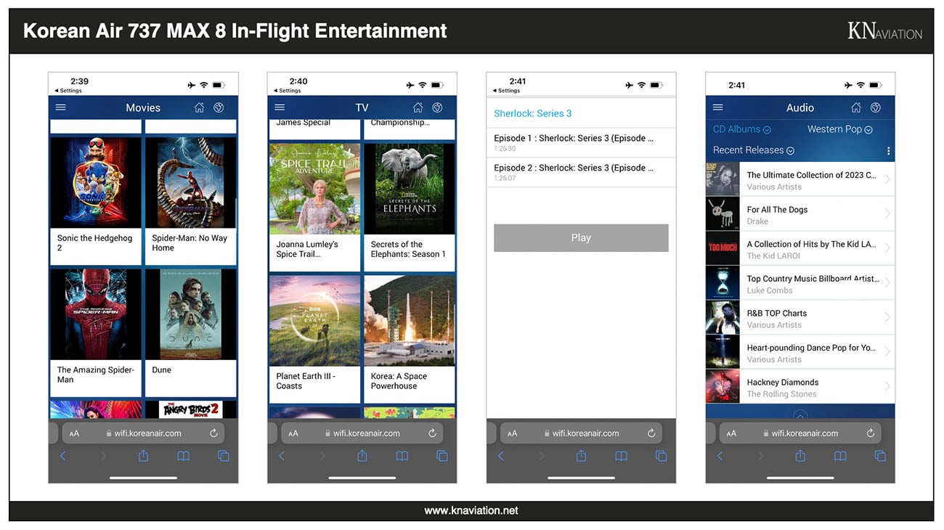
Task: Open bookmarks on the TV screen browser
Action: pyautogui.click(x=402, y=456)
